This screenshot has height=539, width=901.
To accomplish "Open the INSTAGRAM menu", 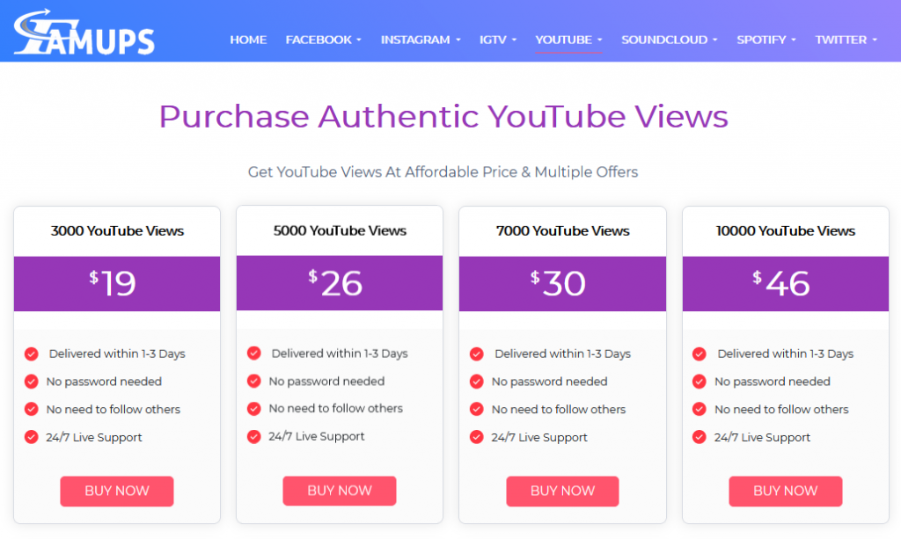I will pyautogui.click(x=421, y=40).
